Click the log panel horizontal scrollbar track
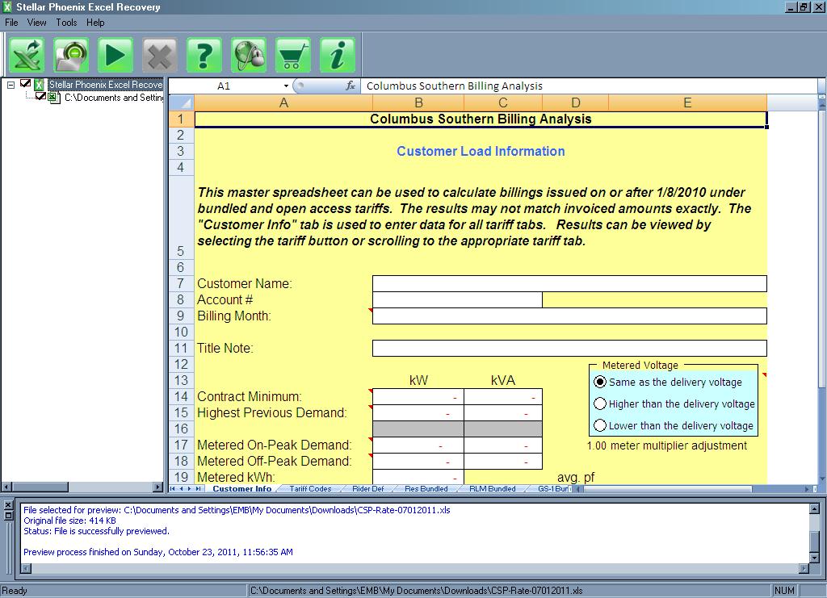This screenshot has width=827, height=598. 415,568
